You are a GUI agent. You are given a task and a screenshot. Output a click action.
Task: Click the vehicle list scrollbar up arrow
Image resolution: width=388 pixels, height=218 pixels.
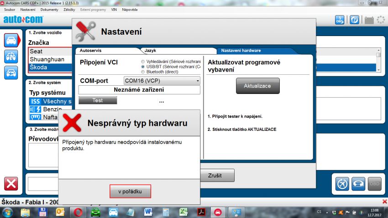(378, 51)
